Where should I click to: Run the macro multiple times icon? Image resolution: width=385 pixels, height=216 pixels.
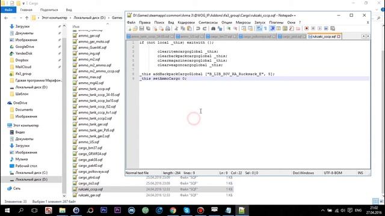point(326,29)
